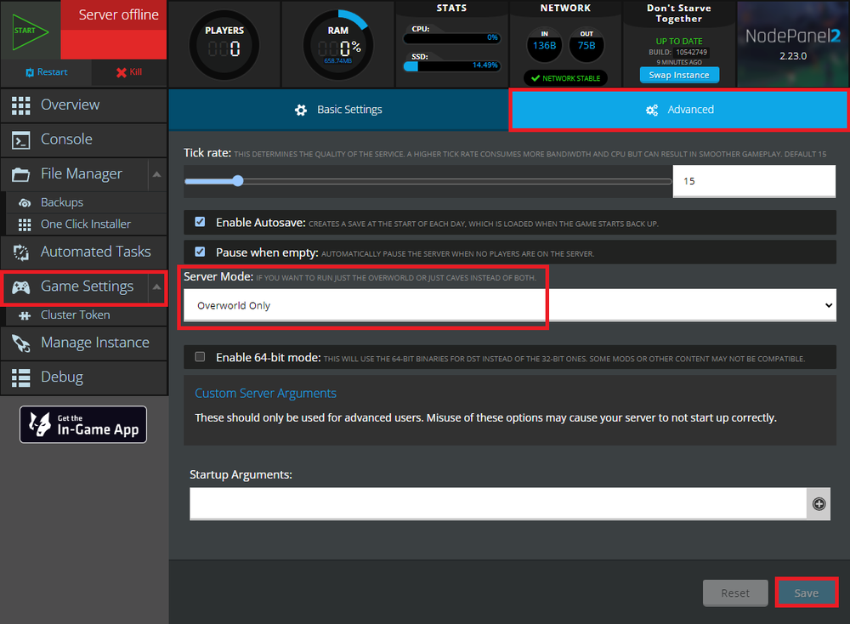Viewport: 850px width, 624px height.
Task: Click the Tick rate slider handle
Action: pos(238,180)
